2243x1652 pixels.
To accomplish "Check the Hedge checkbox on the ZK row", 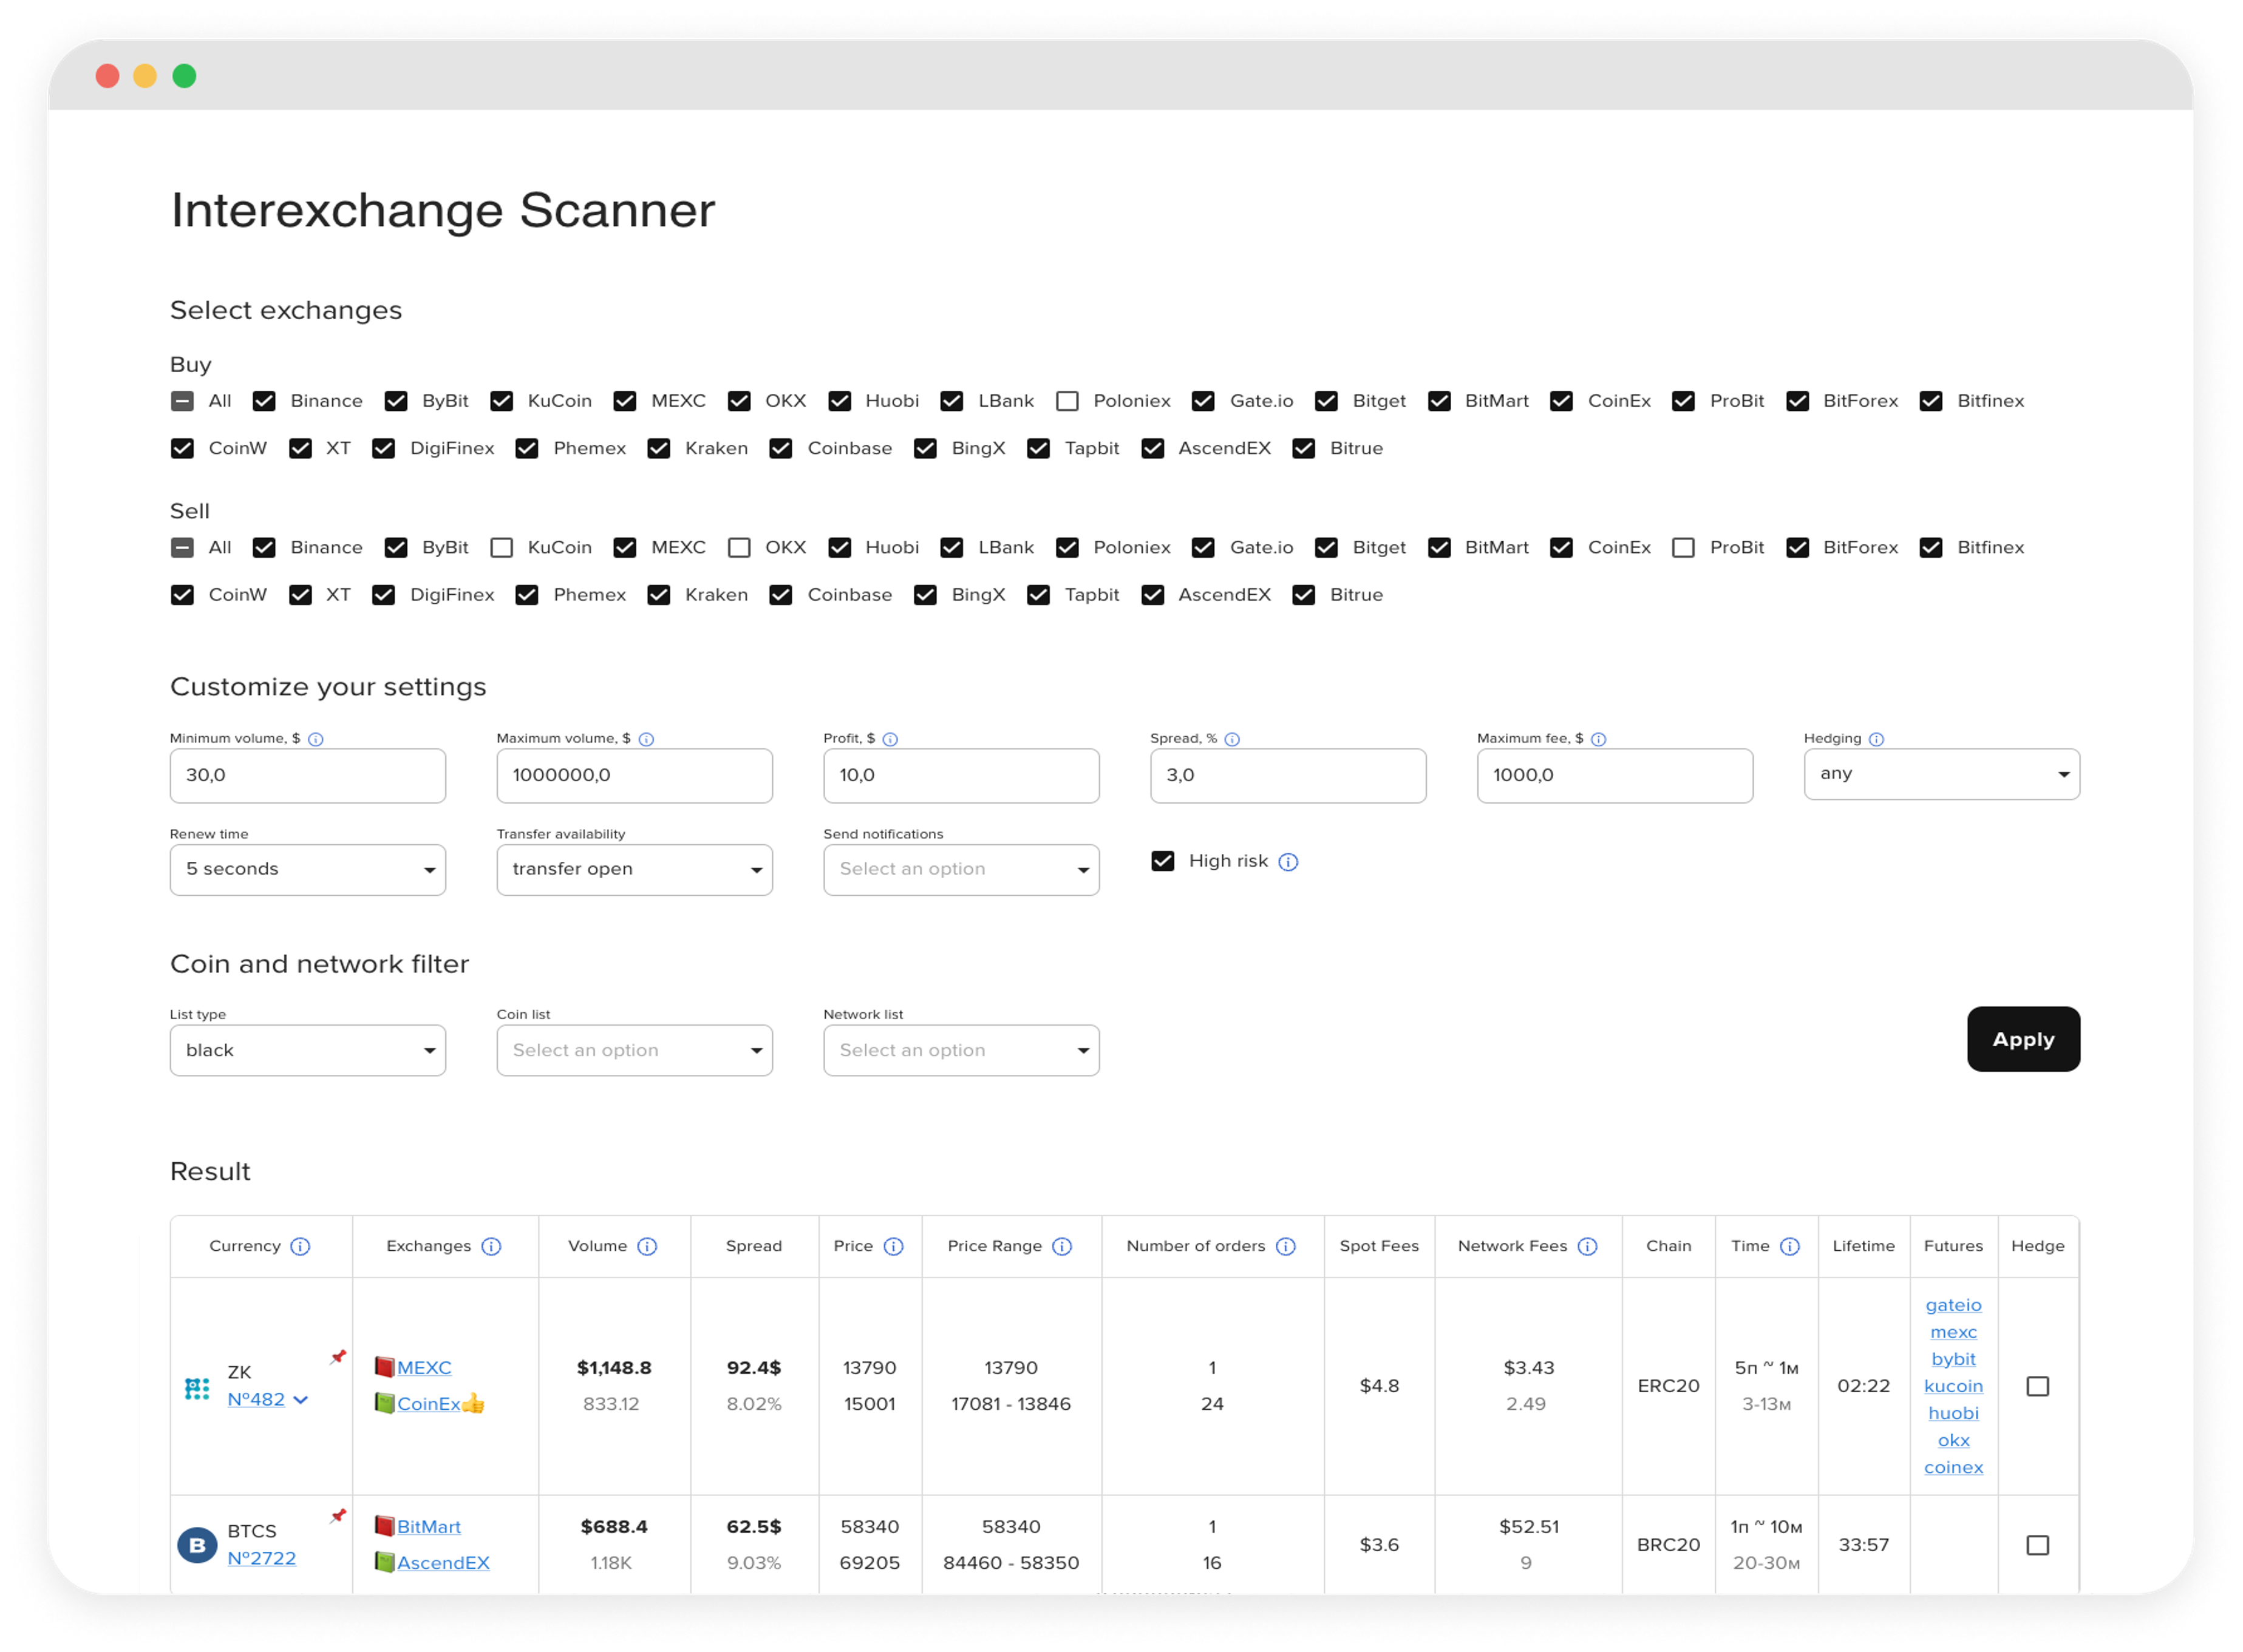I will tap(2039, 1386).
